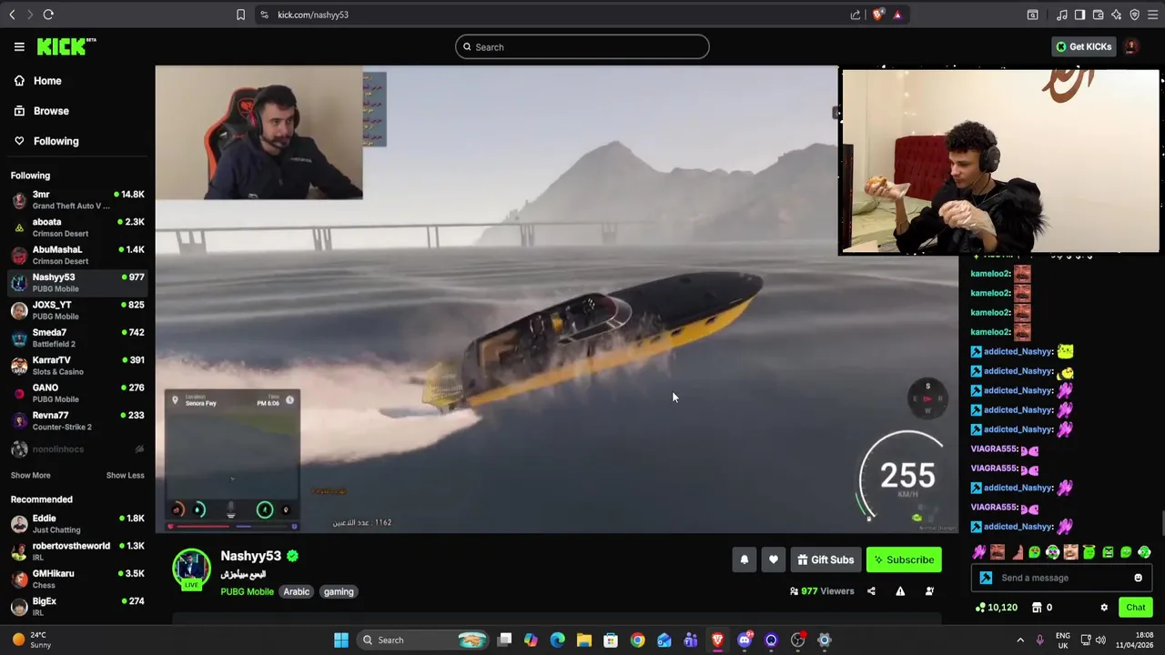Screen dimensions: 1165x655
Task: Open the 3mr channel in the Following list
Action: click(x=76, y=200)
